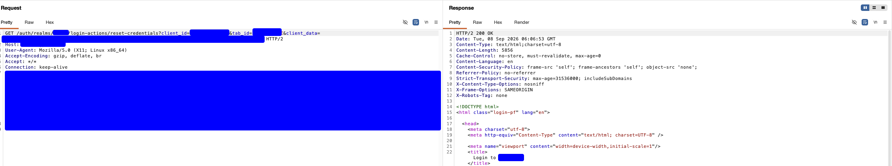Viewport: 892px width, 166px height.
Task: Click Cache-Control no-store header line
Action: (528, 56)
